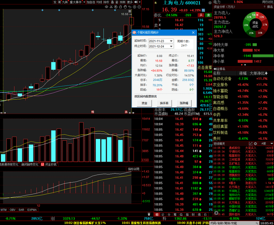
Task: Click 加自选 in top toolbar
Action: pyautogui.click(x=91, y=2)
